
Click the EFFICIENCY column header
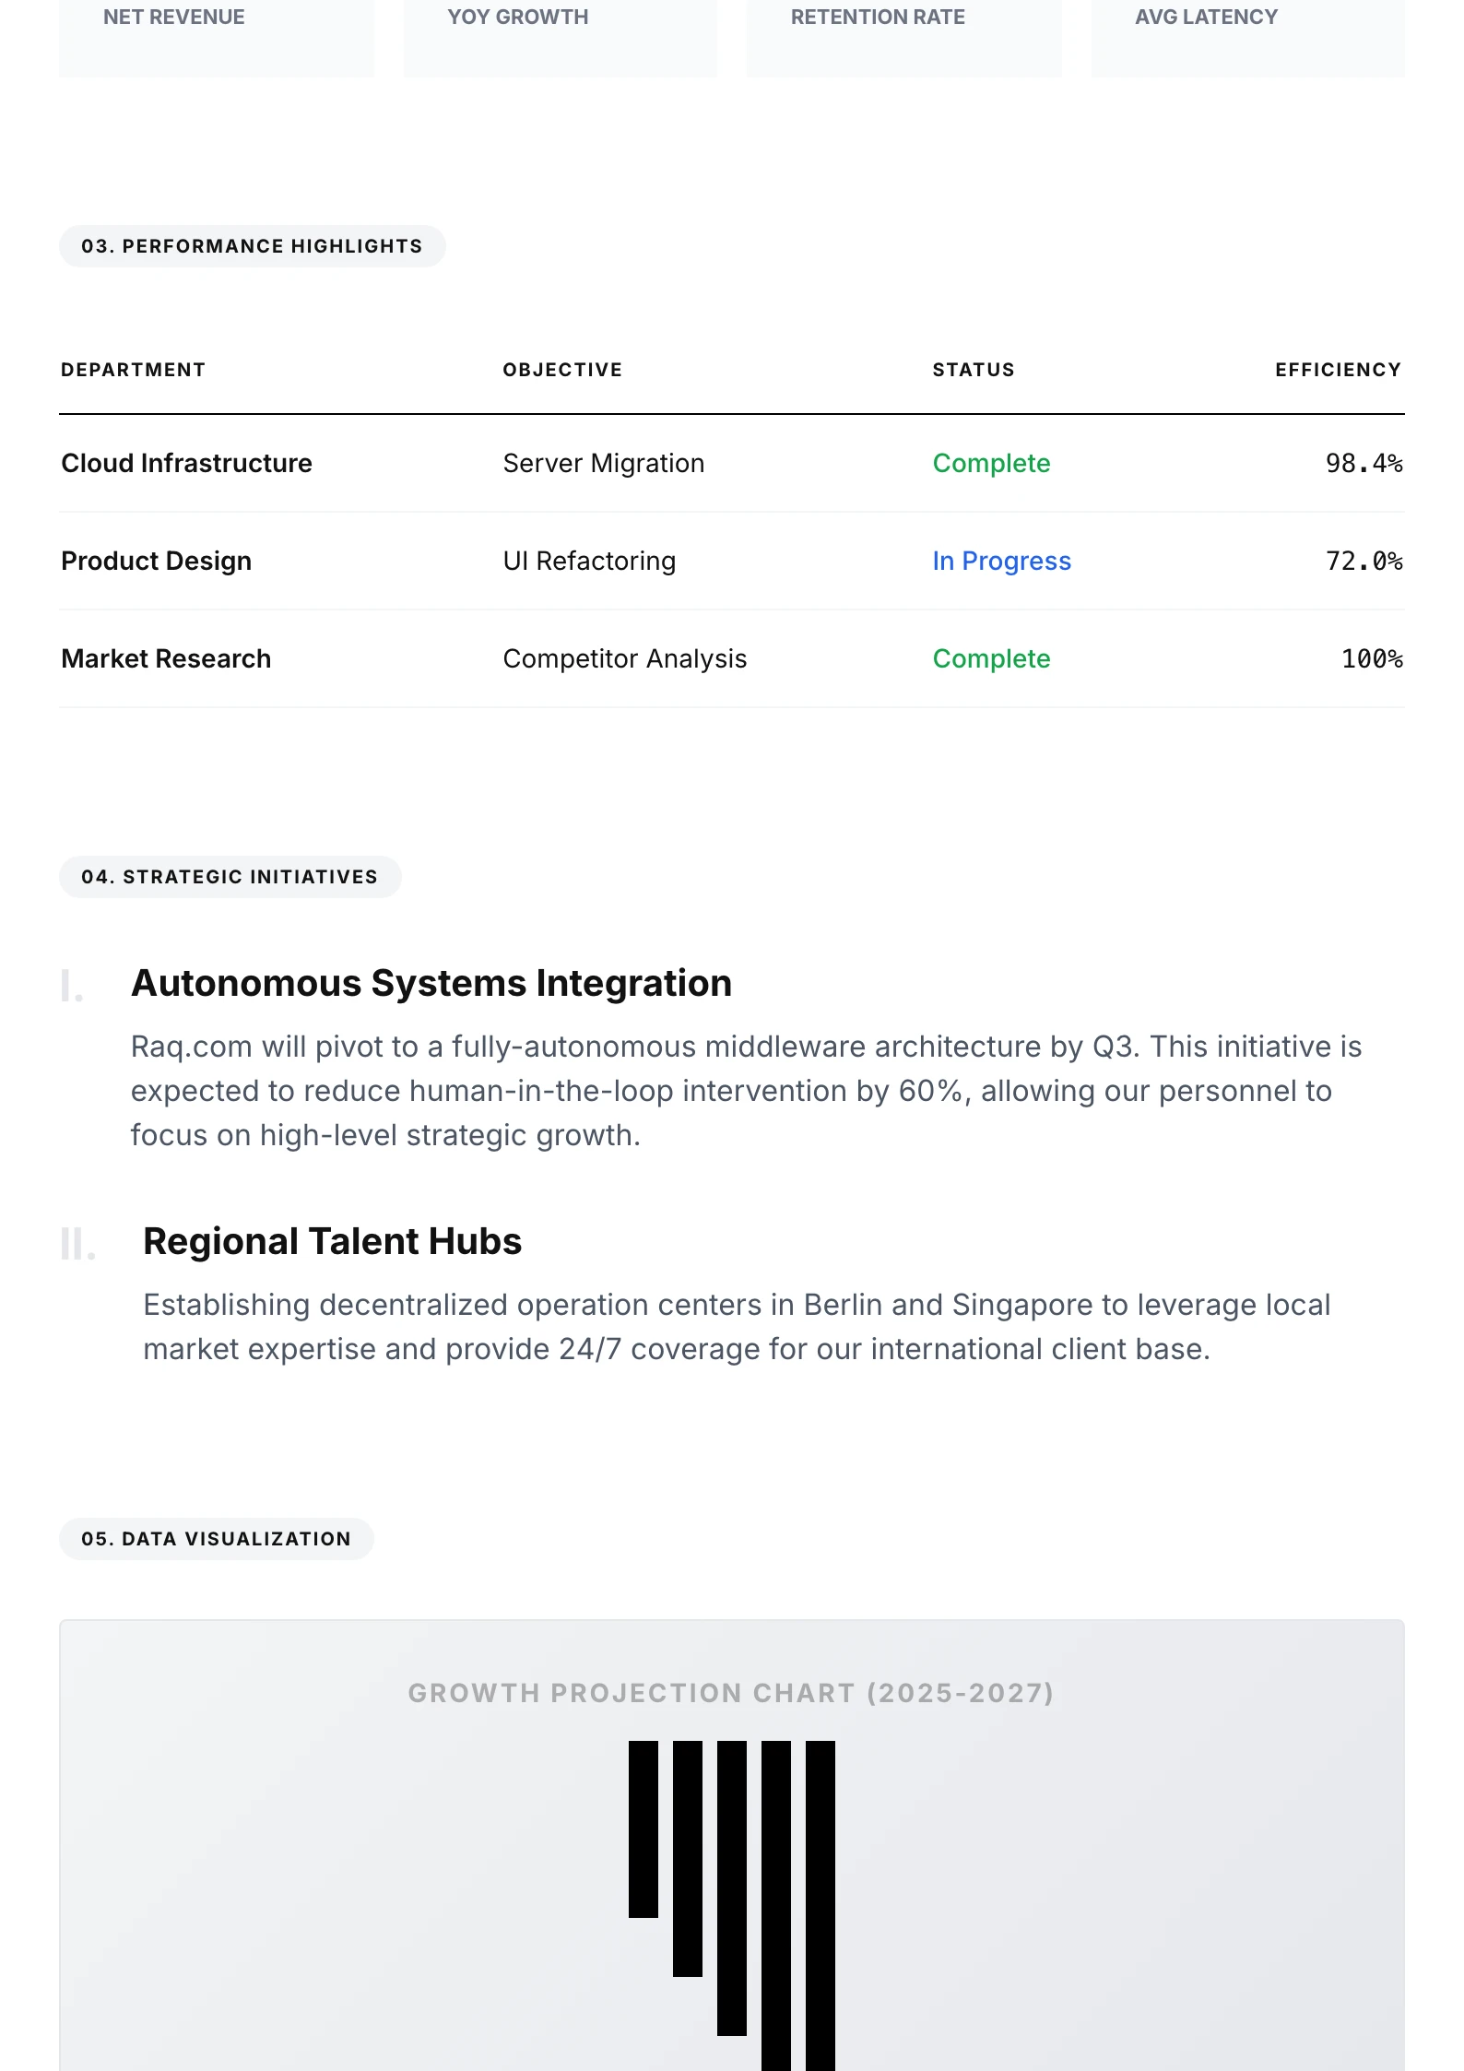coord(1338,370)
